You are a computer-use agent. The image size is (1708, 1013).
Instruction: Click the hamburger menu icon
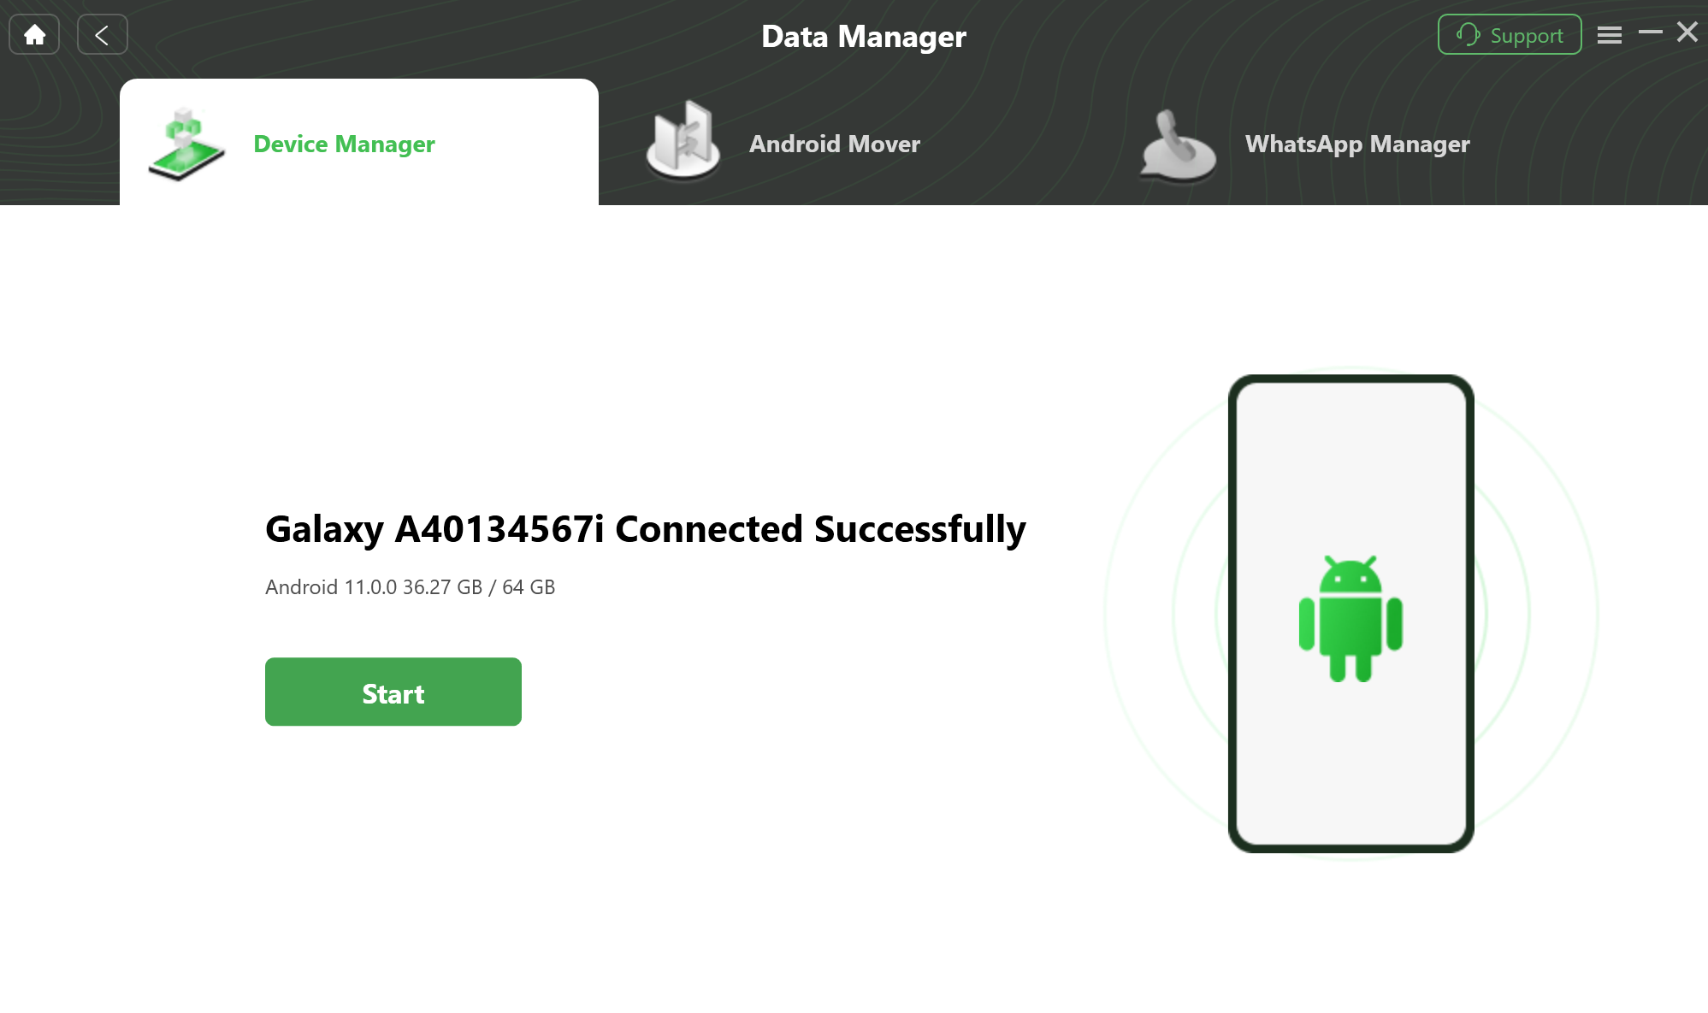[1609, 32]
